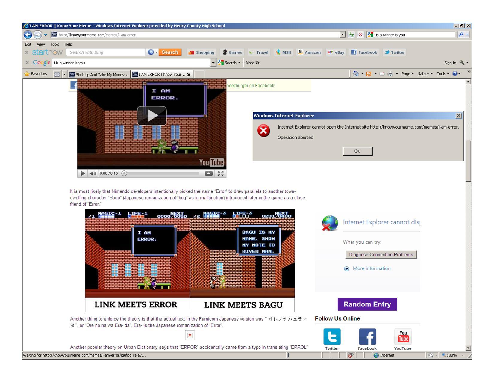The width and height of the screenshot is (494, 382).
Task: Click the video progress seek slider
Action: pos(162,173)
